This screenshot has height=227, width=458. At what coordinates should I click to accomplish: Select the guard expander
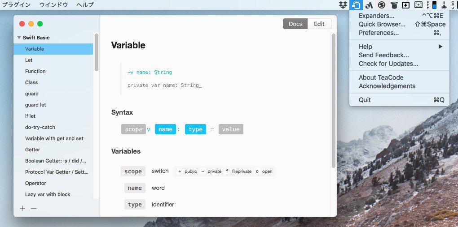pos(53,94)
